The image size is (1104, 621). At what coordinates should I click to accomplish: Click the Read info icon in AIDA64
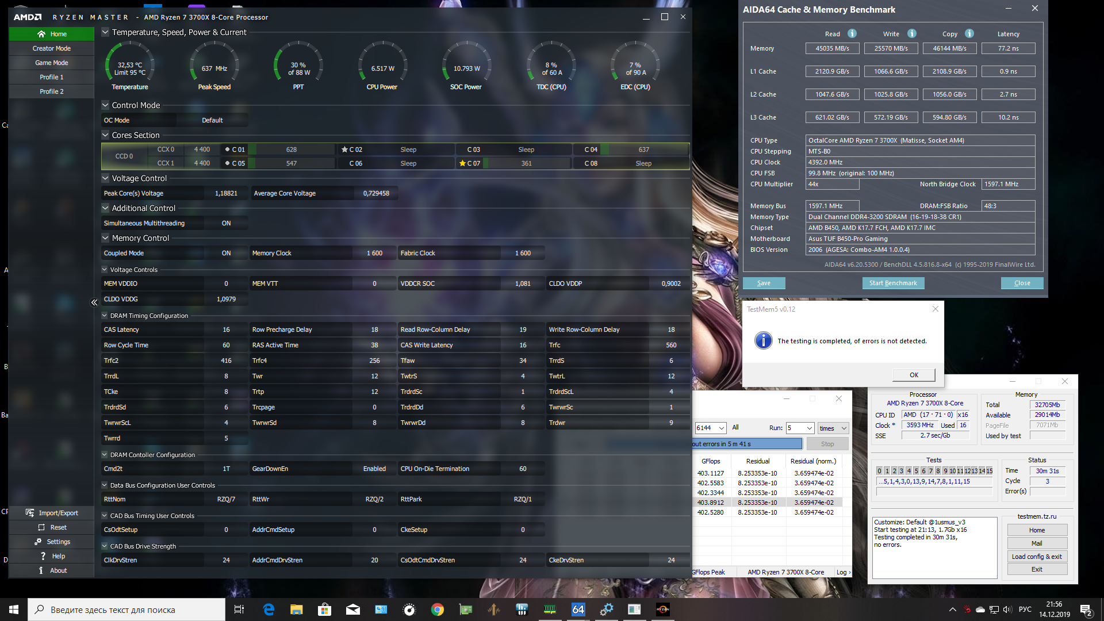852,33
